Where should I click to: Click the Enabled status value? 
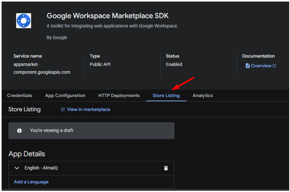174,64
